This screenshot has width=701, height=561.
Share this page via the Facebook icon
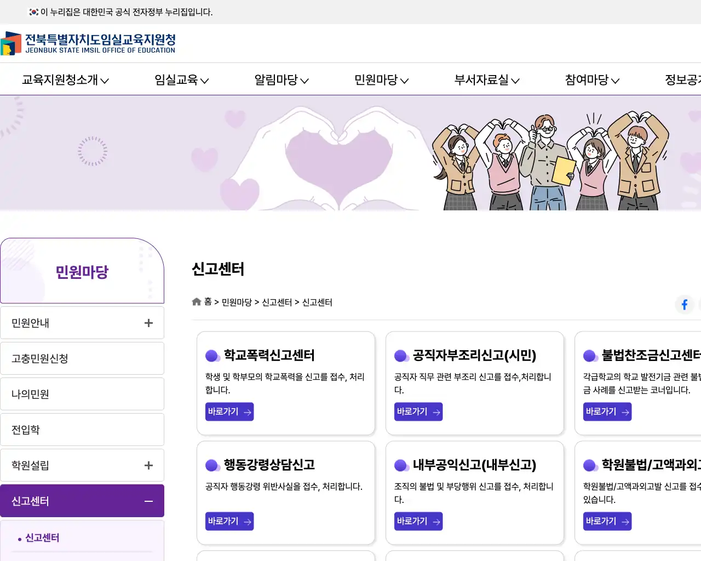click(x=685, y=305)
